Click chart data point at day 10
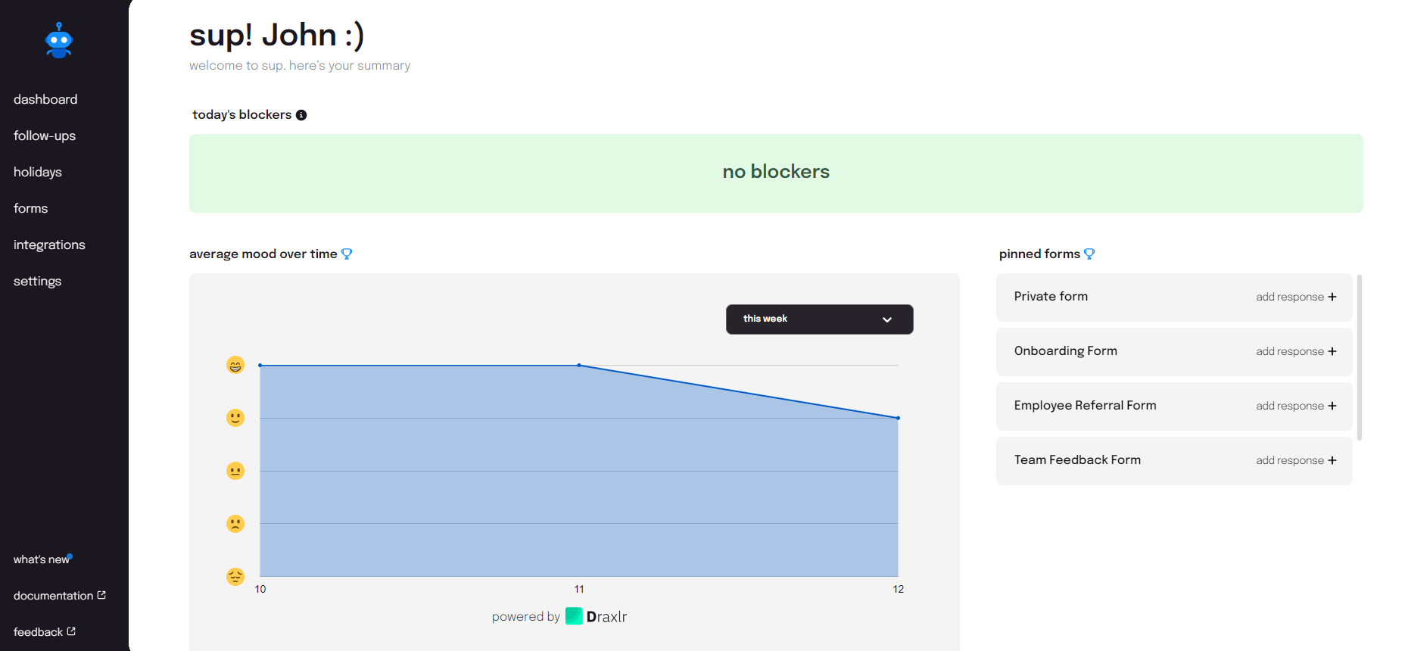 (260, 366)
